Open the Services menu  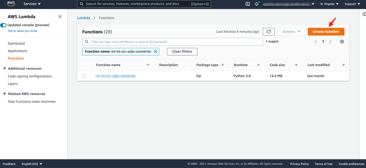click(32, 4)
